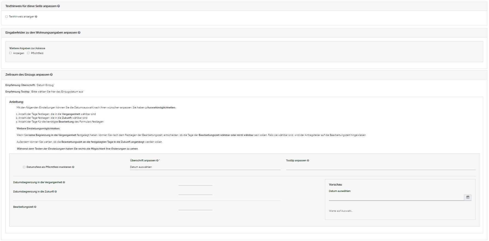Click help icon beside Datumsfeld als Pflichtfeld markieren
Image resolution: width=489 pixels, height=241 pixels.
point(73,167)
